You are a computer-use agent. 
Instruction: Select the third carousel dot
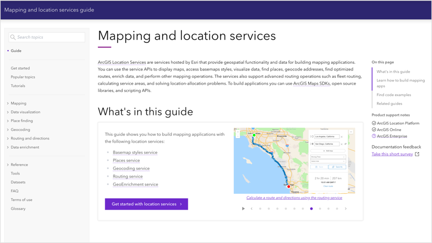[x=277, y=209]
